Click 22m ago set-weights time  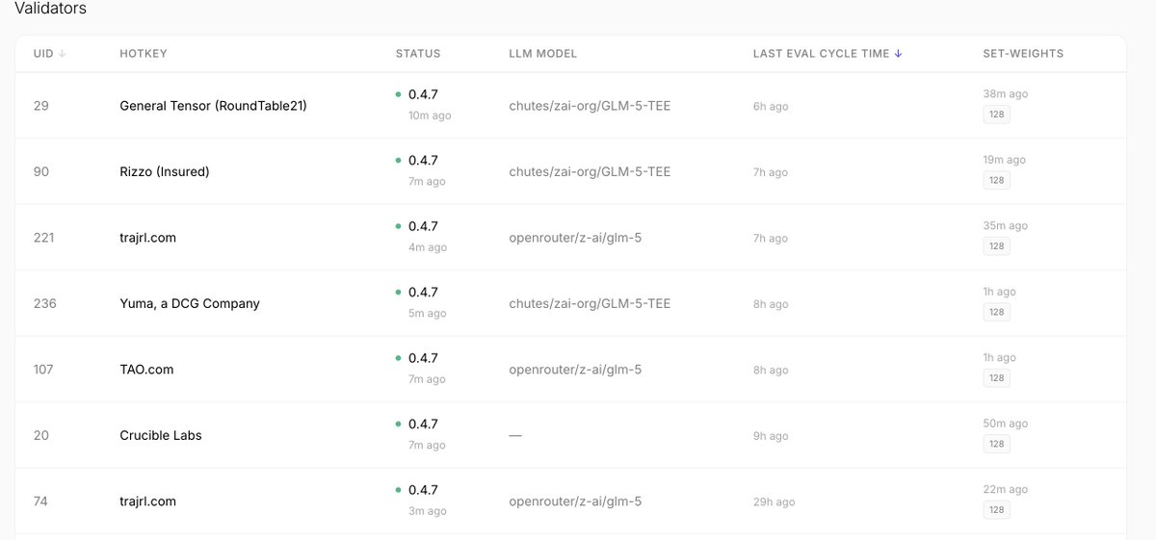pos(1006,490)
